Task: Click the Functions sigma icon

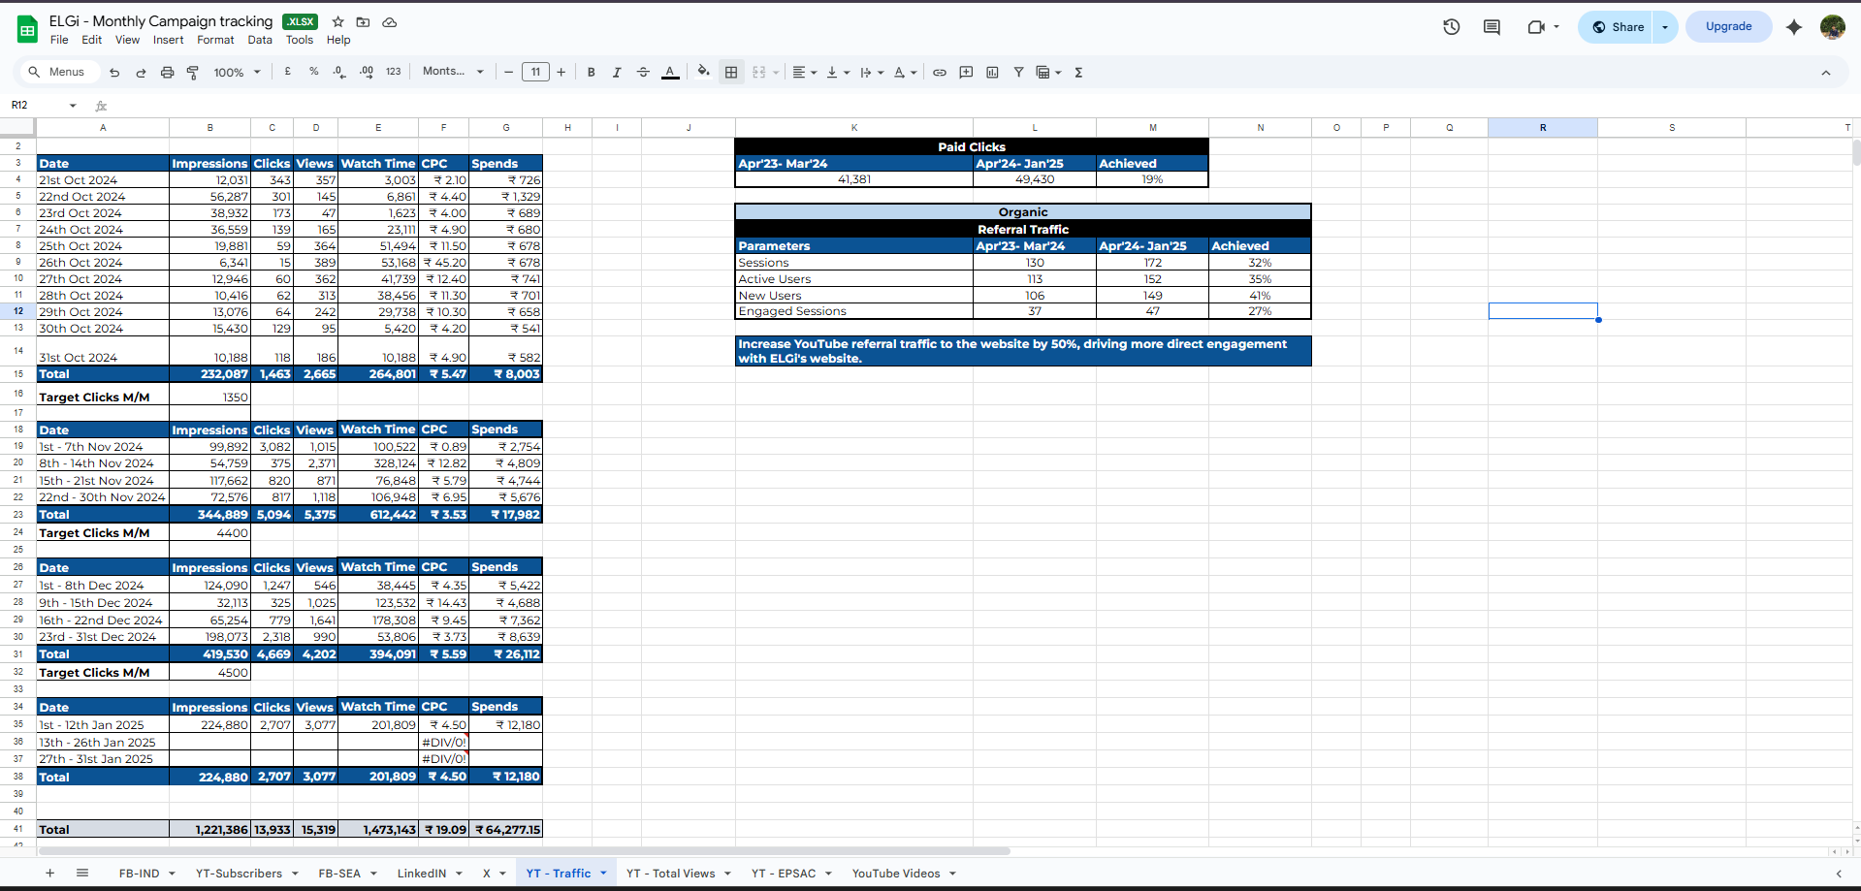Action: (1078, 72)
